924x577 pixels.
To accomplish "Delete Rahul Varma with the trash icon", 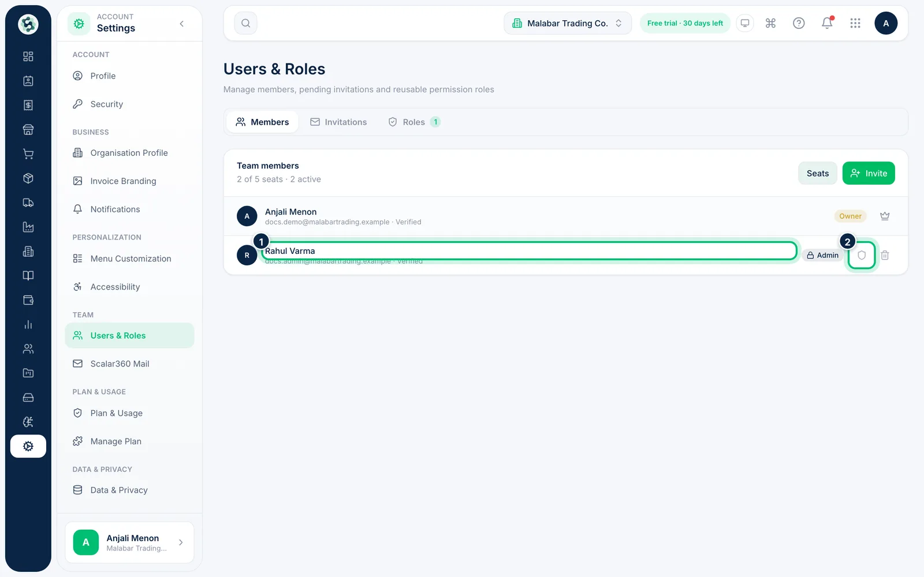I will (885, 255).
